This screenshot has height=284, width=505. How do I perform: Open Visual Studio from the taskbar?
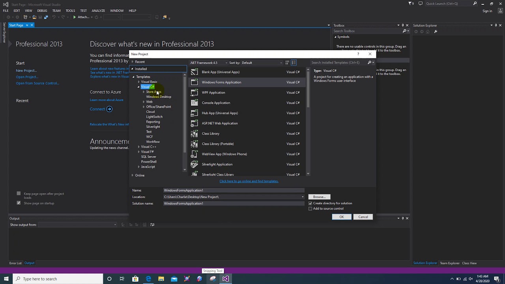pos(225,279)
